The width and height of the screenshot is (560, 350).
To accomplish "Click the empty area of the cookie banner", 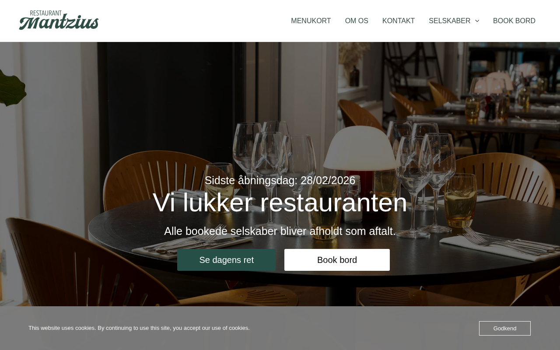I will point(363,328).
